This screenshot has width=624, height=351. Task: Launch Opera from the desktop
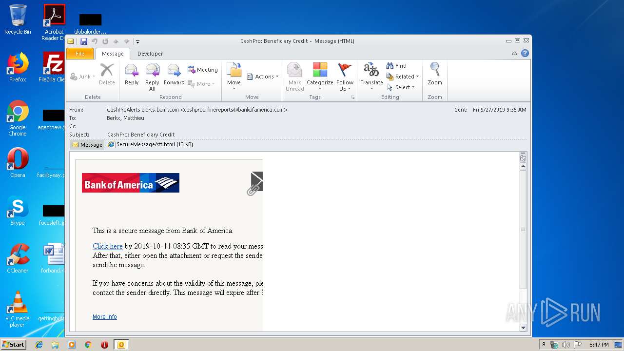[x=18, y=162]
